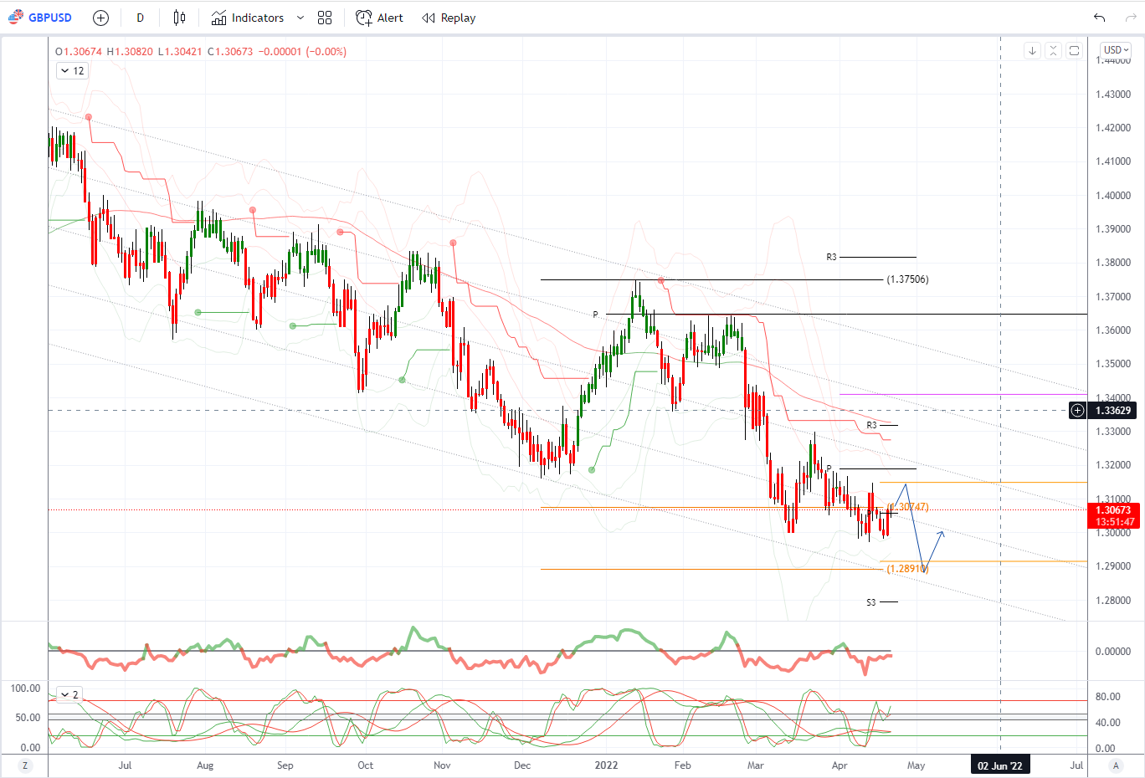1145x778 pixels.
Task: Move the pane down with arrow icon
Action: [x=1032, y=51]
